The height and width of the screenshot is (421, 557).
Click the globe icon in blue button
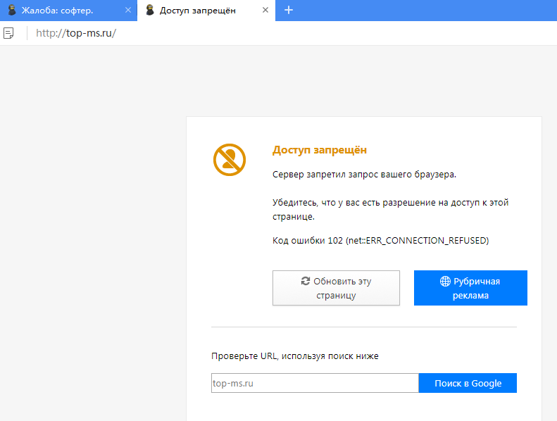(445, 281)
